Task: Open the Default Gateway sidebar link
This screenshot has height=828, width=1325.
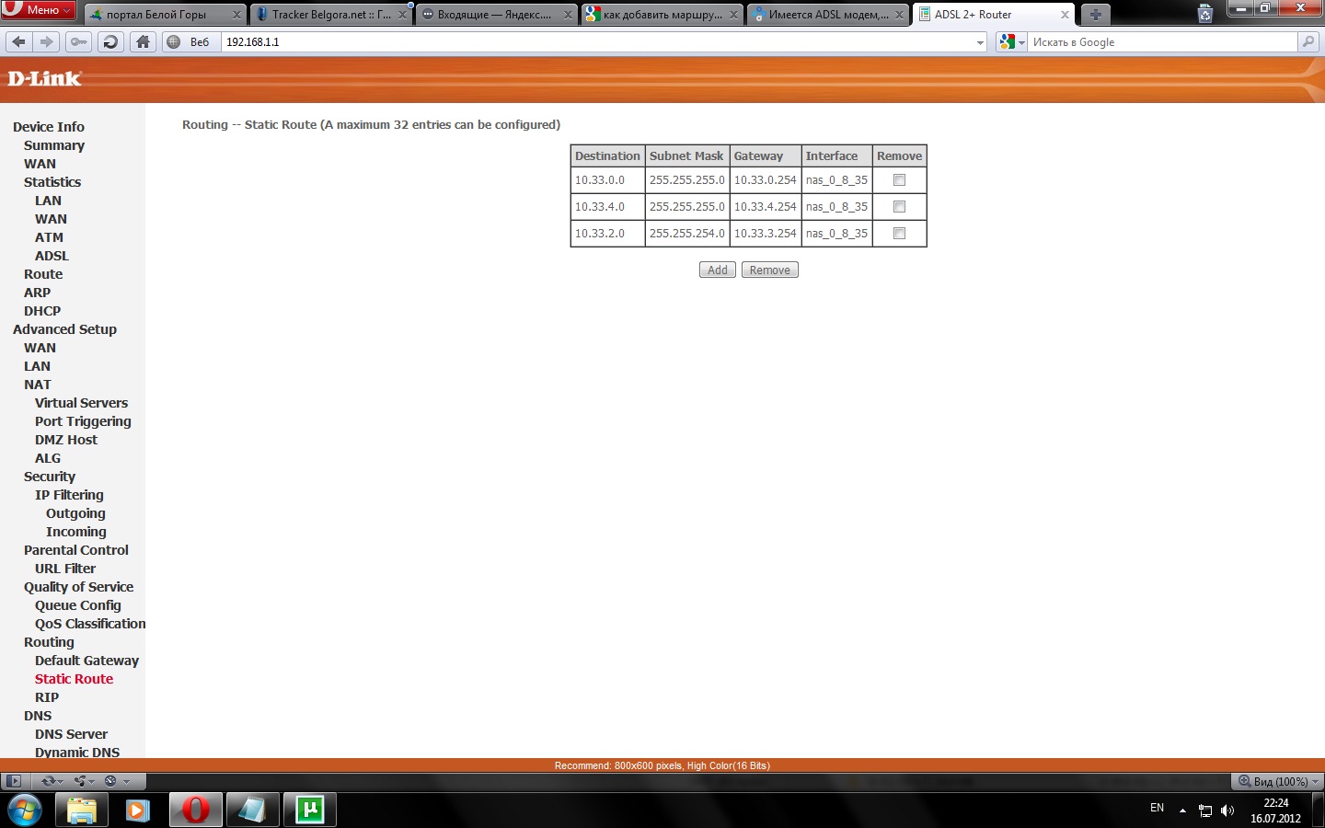Action: point(86,661)
